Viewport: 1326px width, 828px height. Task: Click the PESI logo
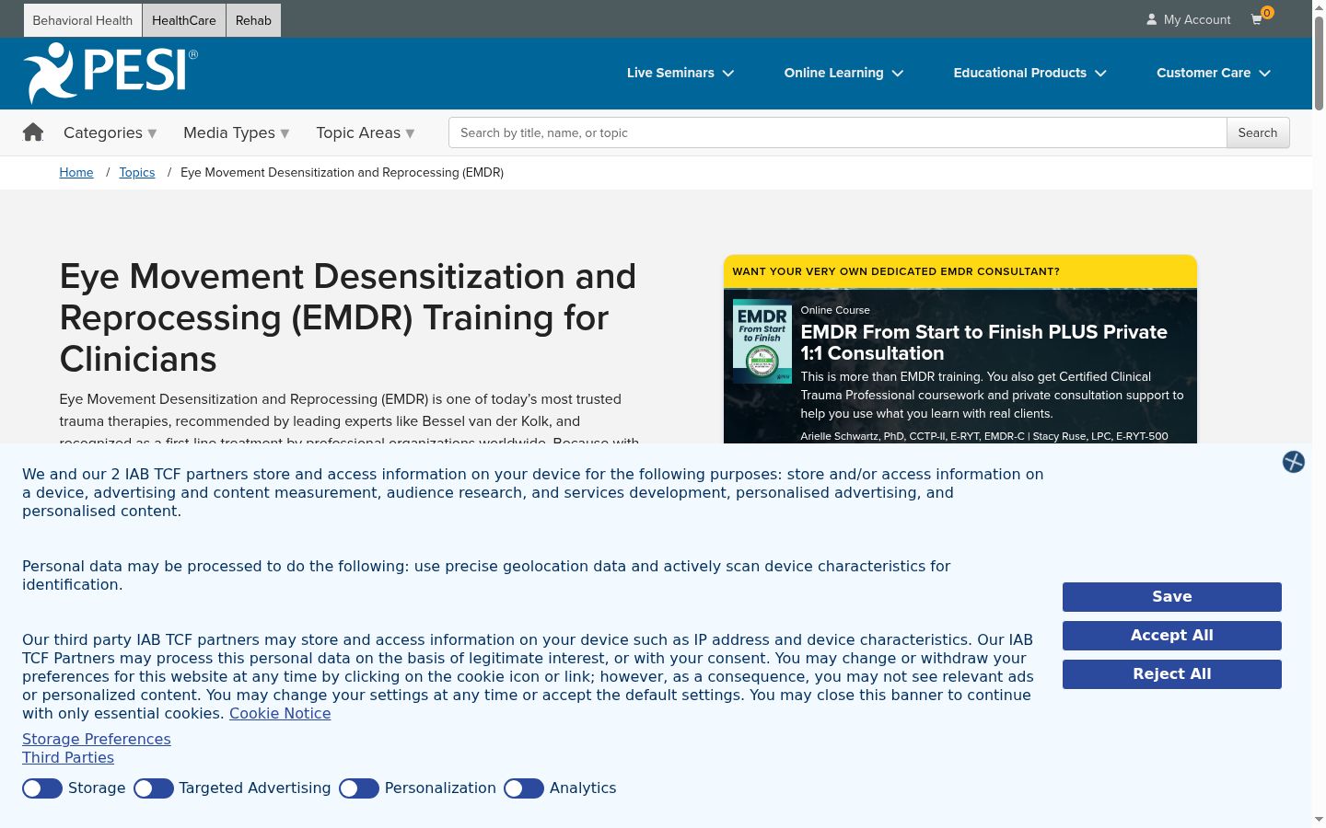(x=110, y=73)
